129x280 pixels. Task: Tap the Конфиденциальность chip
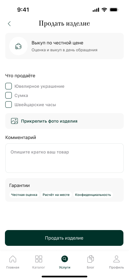pos(93,195)
